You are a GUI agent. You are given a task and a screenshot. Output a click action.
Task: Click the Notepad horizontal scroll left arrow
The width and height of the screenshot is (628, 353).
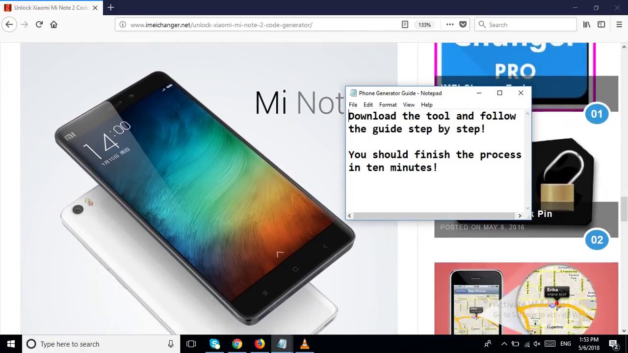click(349, 216)
